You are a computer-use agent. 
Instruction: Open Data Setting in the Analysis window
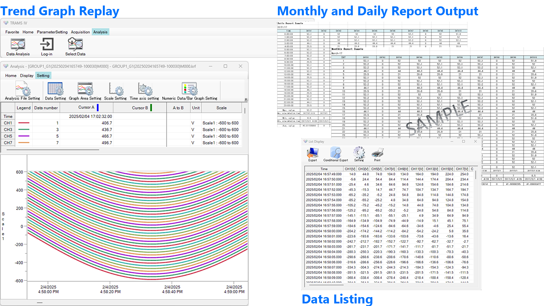56,91
